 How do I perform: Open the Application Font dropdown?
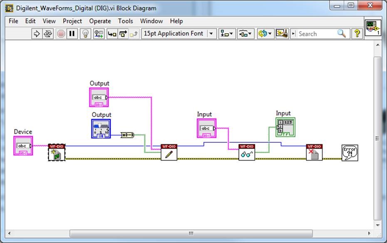click(211, 34)
